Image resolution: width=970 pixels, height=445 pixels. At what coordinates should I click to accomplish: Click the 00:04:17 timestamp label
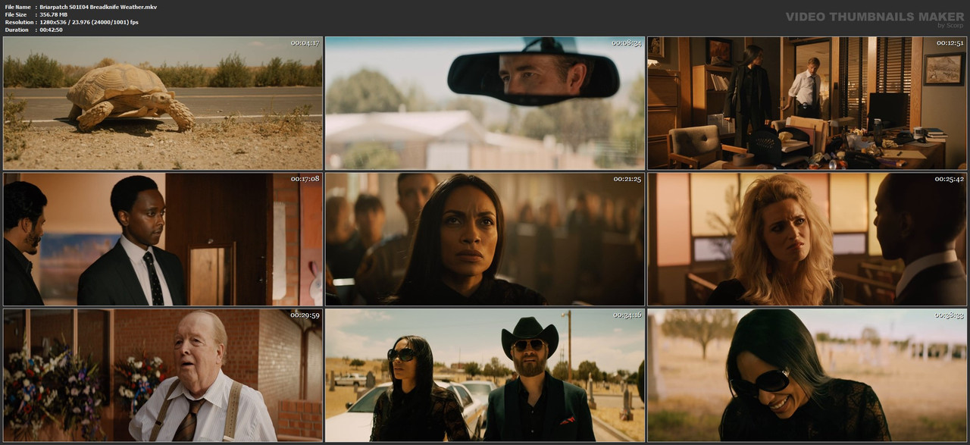click(x=305, y=42)
